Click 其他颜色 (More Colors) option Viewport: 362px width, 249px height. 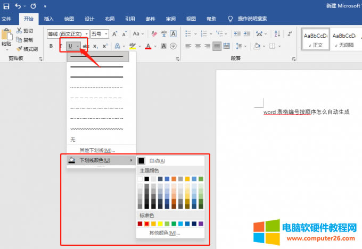[164, 233]
